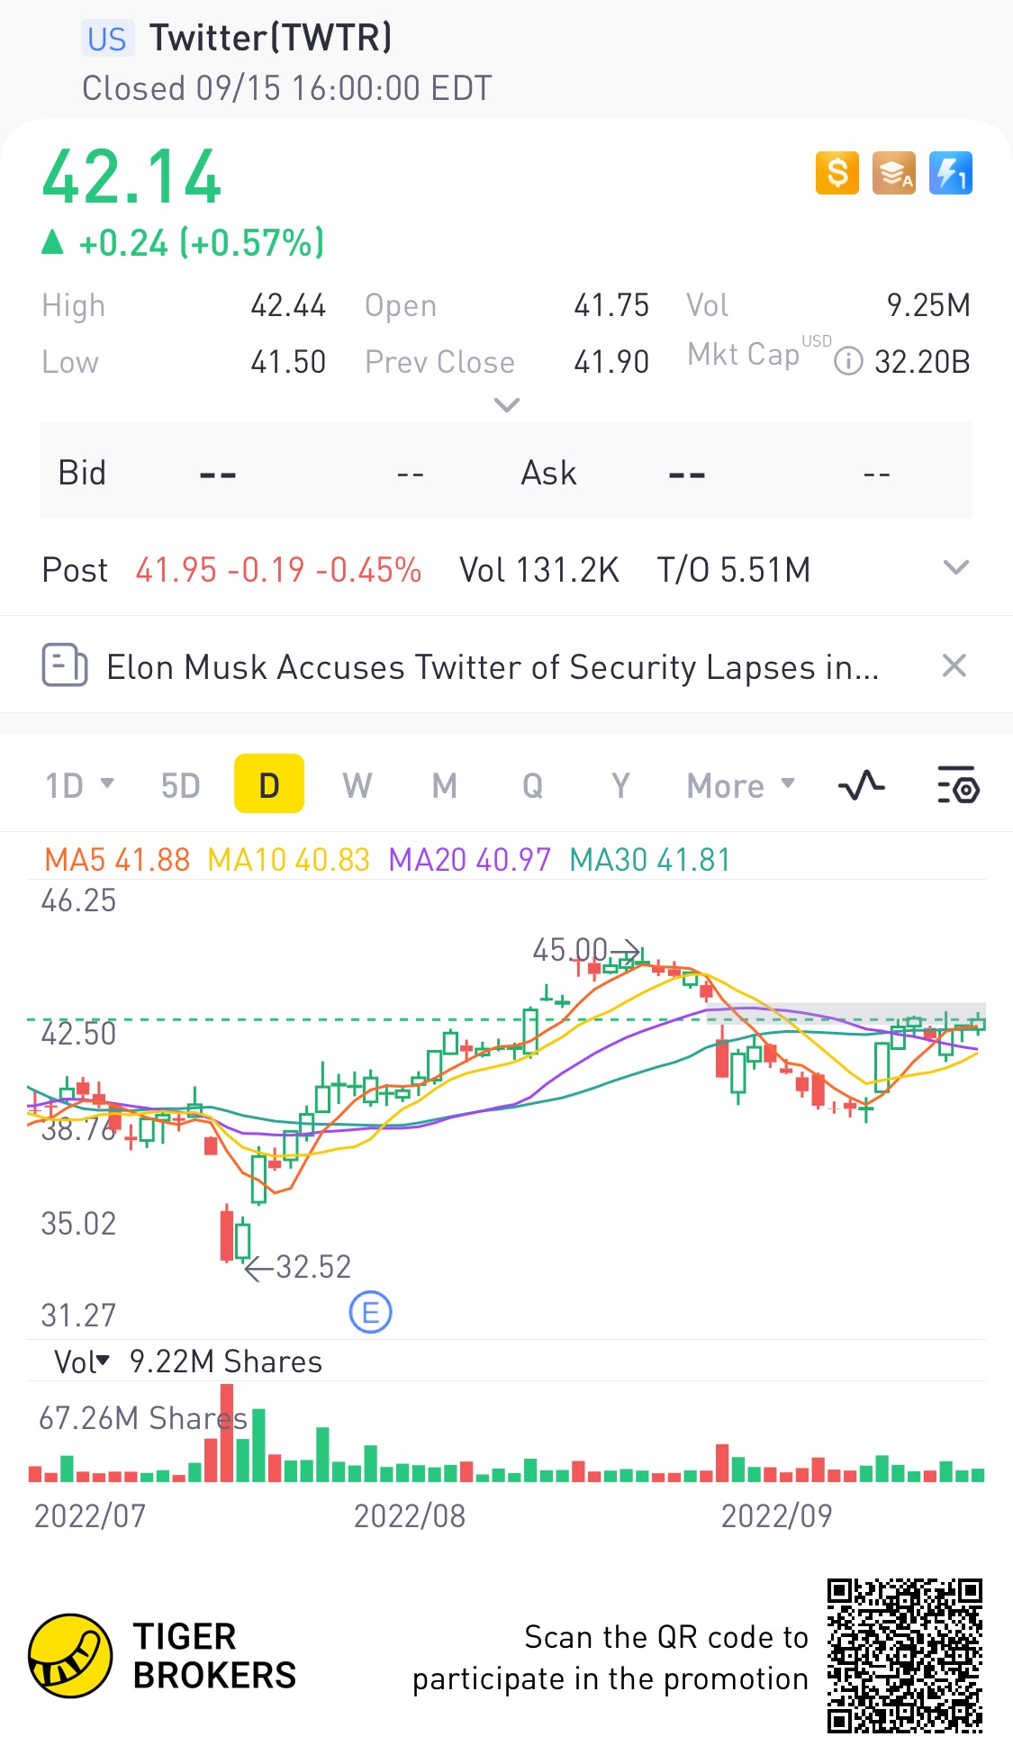
Task: Open chart display settings icon
Action: (958, 786)
